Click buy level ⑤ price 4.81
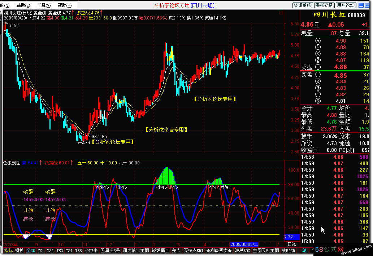 coord(341,101)
